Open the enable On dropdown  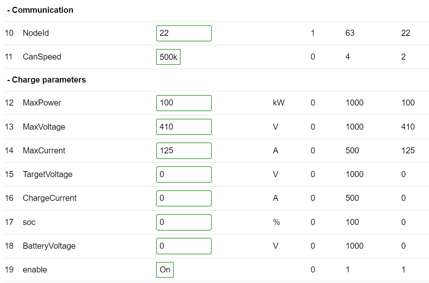coord(165,269)
